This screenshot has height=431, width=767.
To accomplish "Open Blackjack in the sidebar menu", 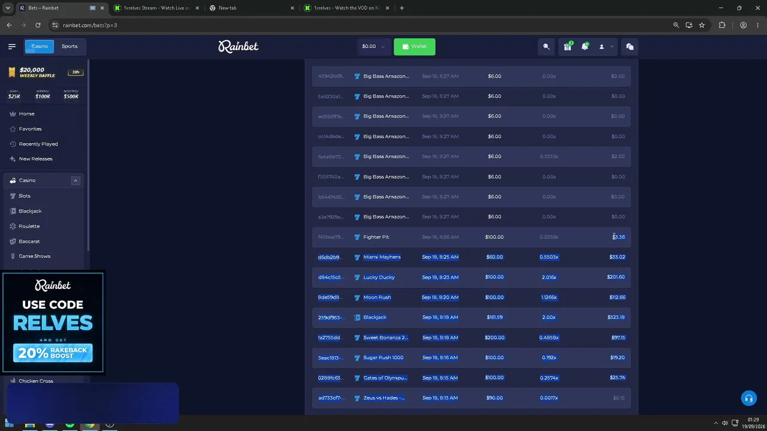I will pyautogui.click(x=30, y=211).
